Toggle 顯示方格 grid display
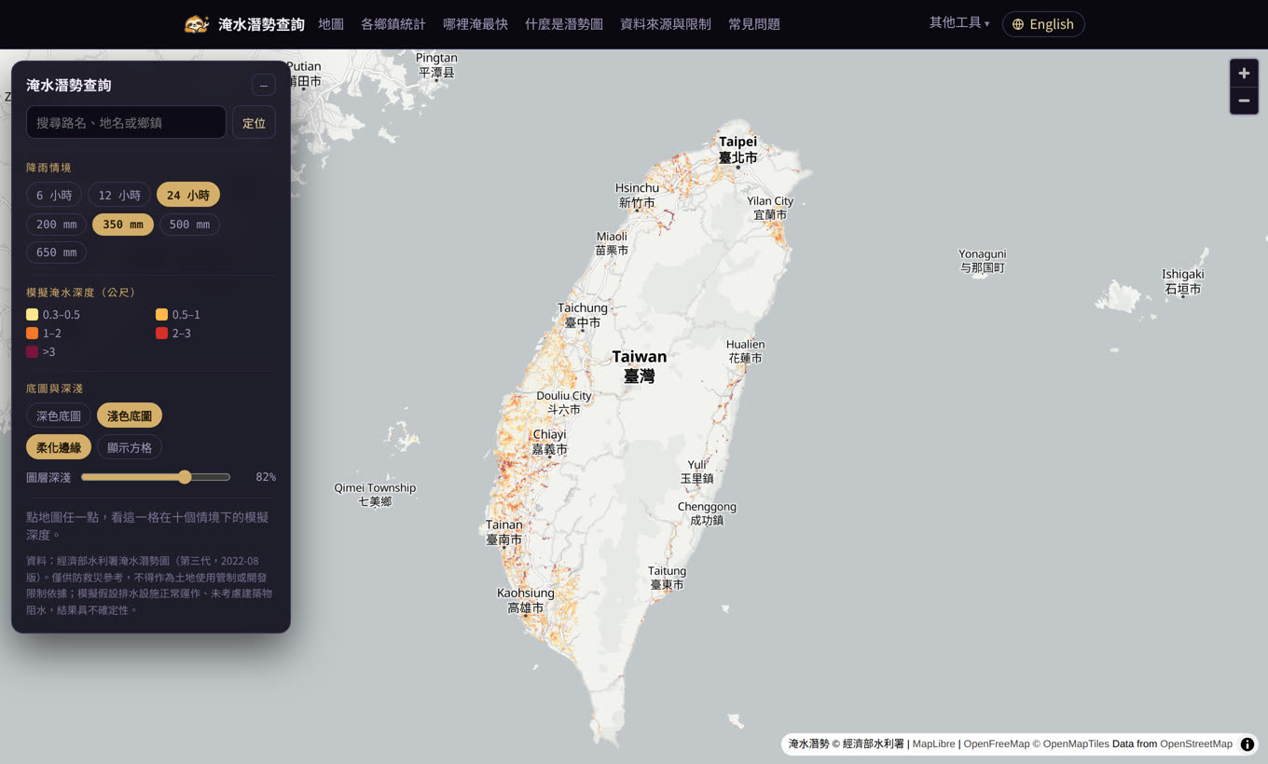 coord(130,447)
